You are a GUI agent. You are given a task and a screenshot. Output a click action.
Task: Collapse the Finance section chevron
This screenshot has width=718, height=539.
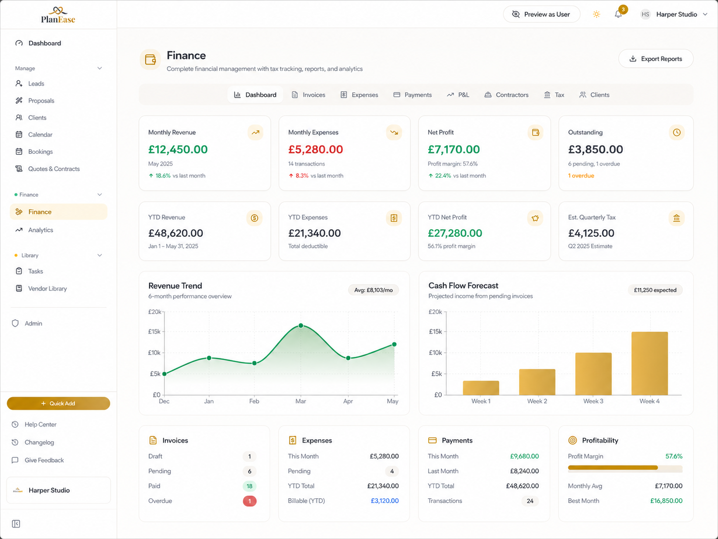click(x=100, y=195)
